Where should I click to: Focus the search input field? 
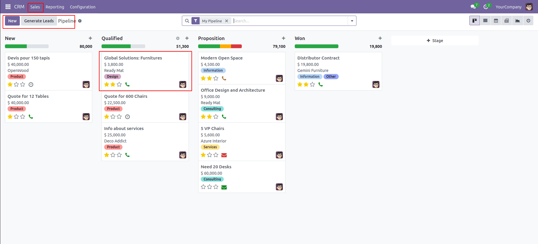290,21
